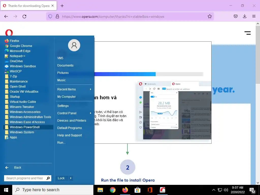
Task: Open Devices and Printers
Action: click(x=72, y=121)
